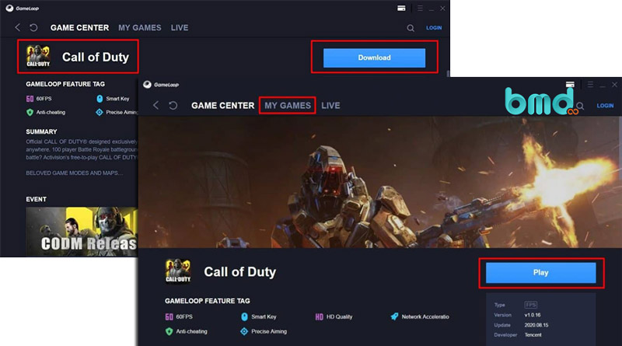This screenshot has width=622, height=346.
Task: Click Precise Aiming tag in back window
Action: click(x=117, y=112)
